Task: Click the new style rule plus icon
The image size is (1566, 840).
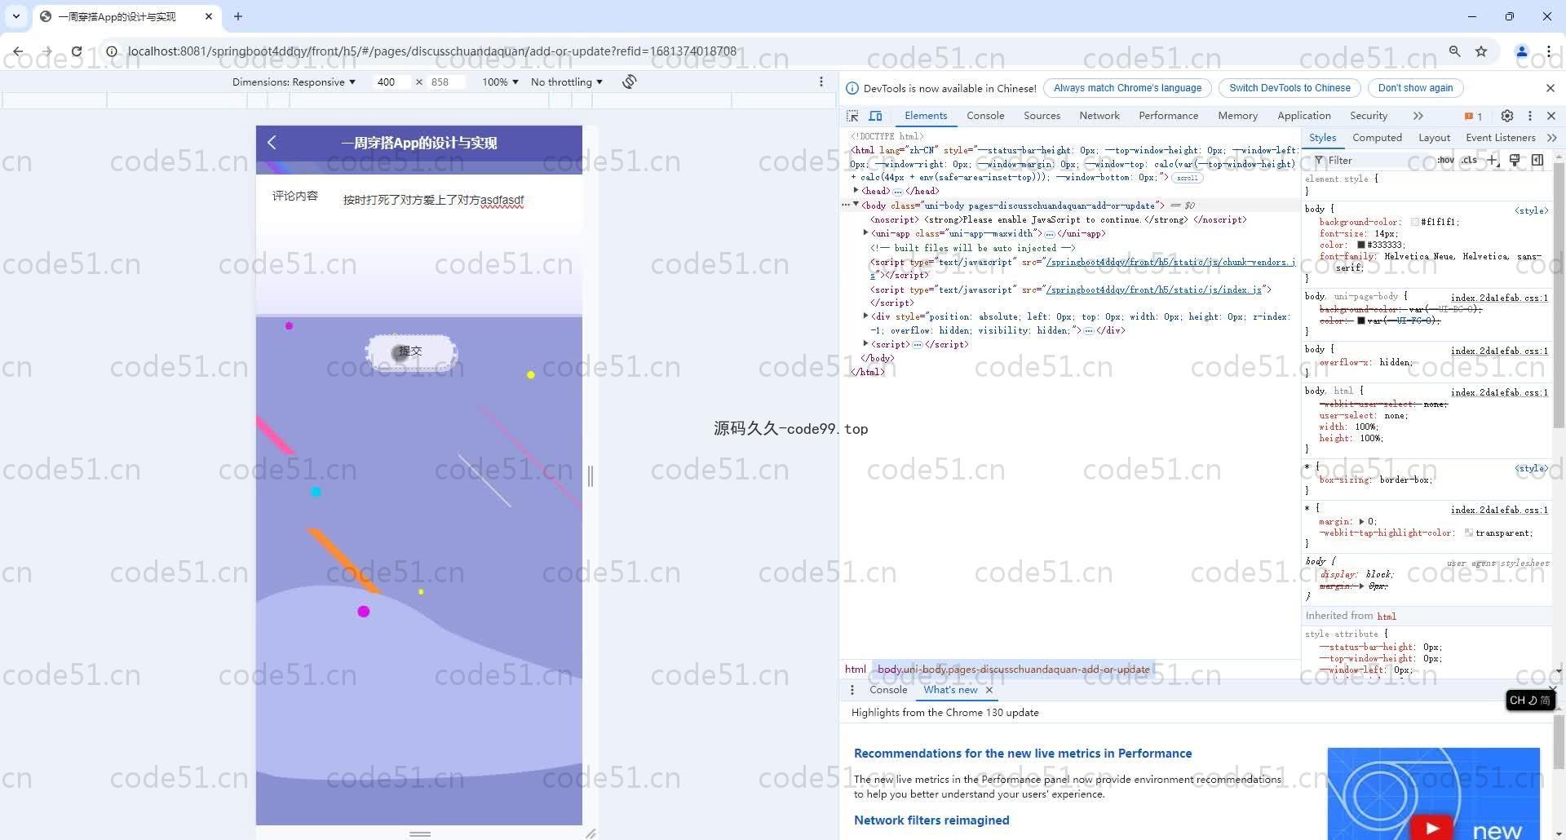Action: 1493,160
